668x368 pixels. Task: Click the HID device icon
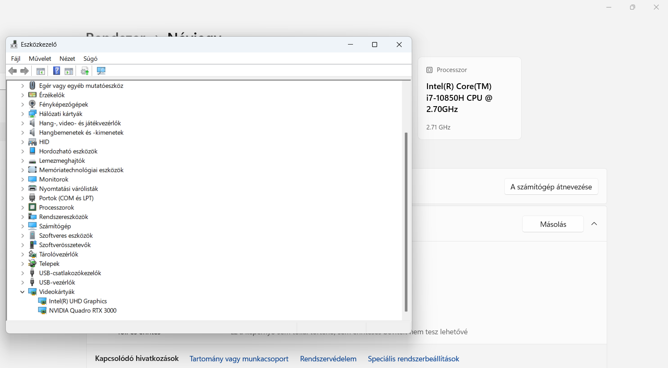coord(33,142)
